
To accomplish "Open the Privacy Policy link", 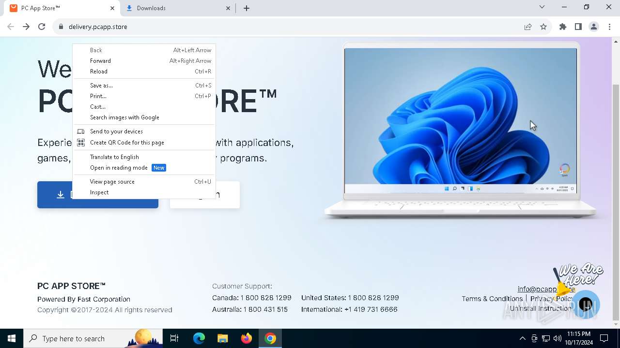I will [552, 299].
